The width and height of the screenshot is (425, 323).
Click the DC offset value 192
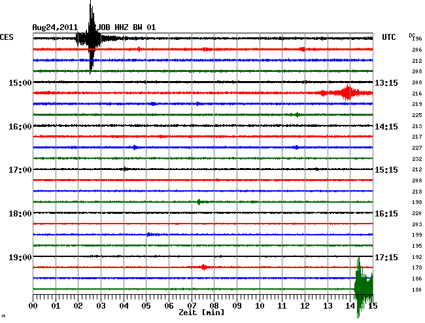point(417,257)
